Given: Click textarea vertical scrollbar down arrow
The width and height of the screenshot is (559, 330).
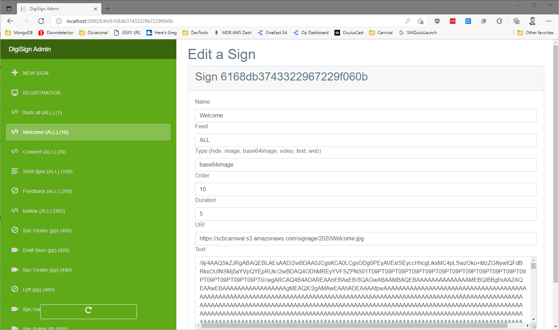Looking at the screenshot, I should tap(534, 319).
